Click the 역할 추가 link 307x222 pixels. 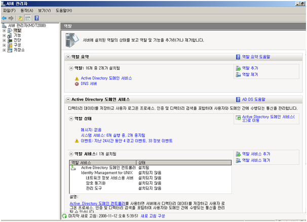(x=250, y=68)
